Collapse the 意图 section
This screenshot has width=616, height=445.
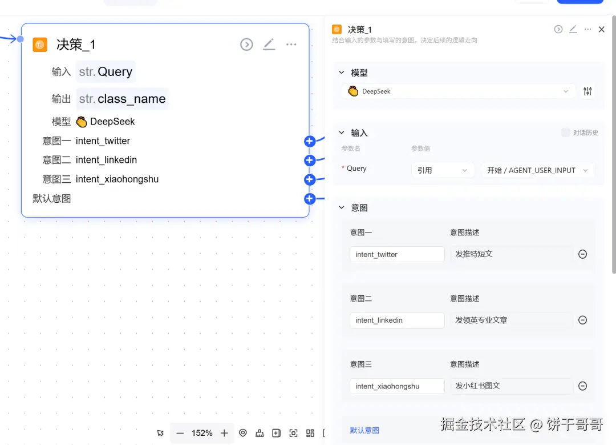tap(342, 208)
